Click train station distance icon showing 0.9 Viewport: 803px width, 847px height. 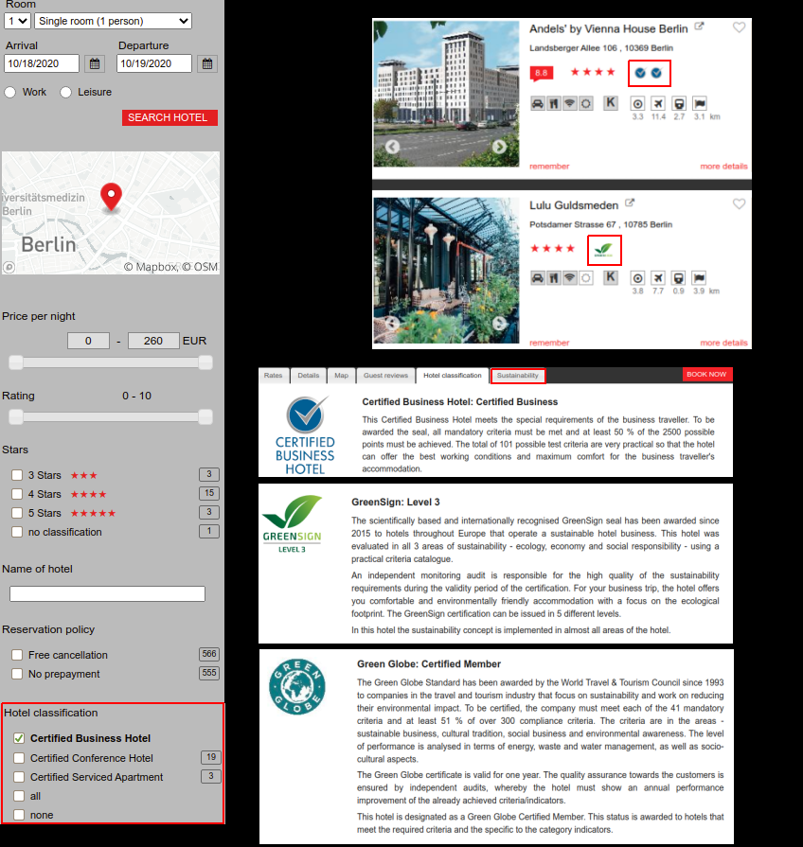[678, 278]
